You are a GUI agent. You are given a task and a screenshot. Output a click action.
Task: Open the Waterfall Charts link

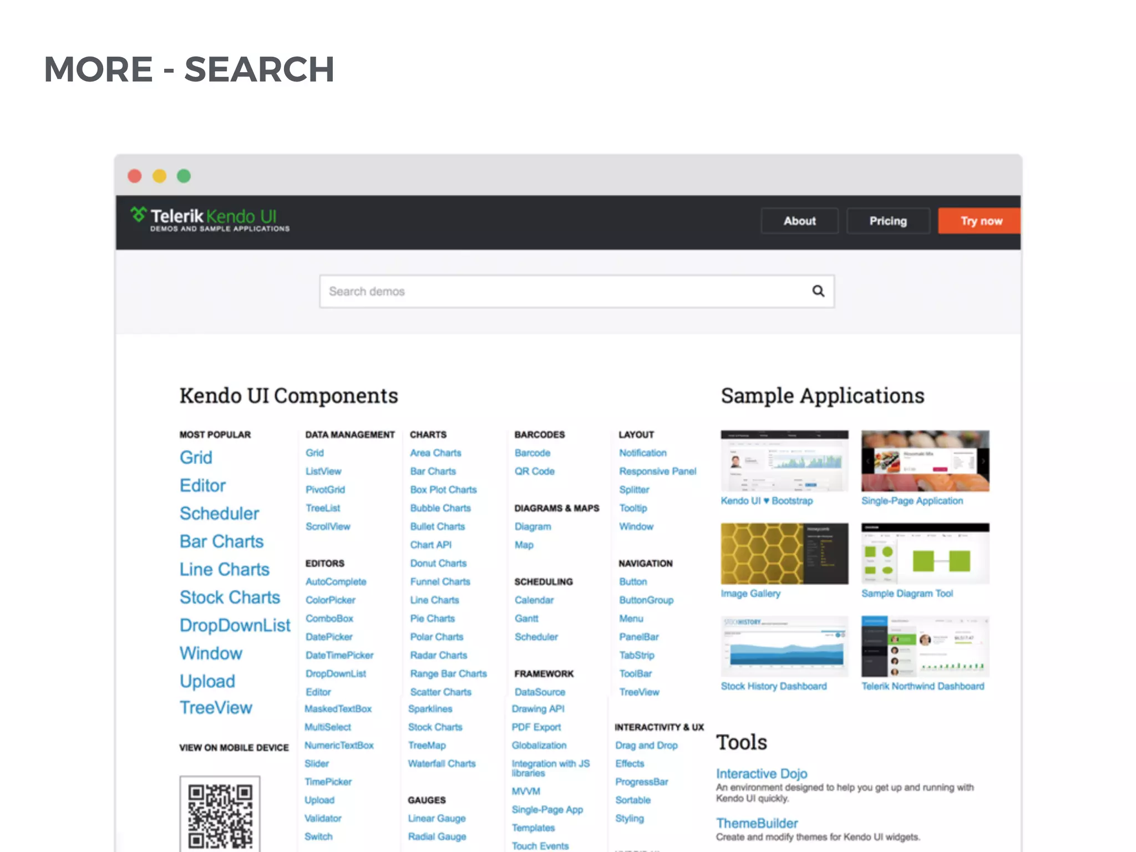click(442, 763)
